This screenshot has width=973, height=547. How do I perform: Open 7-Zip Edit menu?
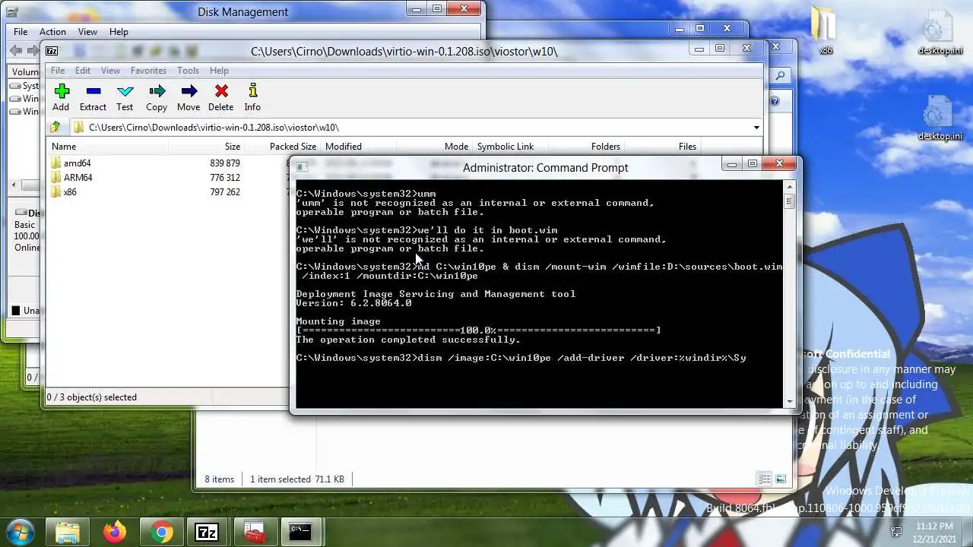click(x=83, y=71)
